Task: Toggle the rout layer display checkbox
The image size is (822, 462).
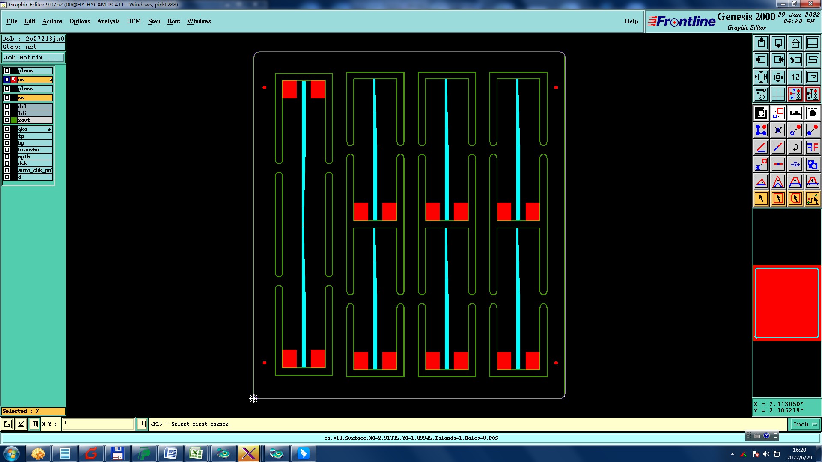Action: (x=7, y=120)
